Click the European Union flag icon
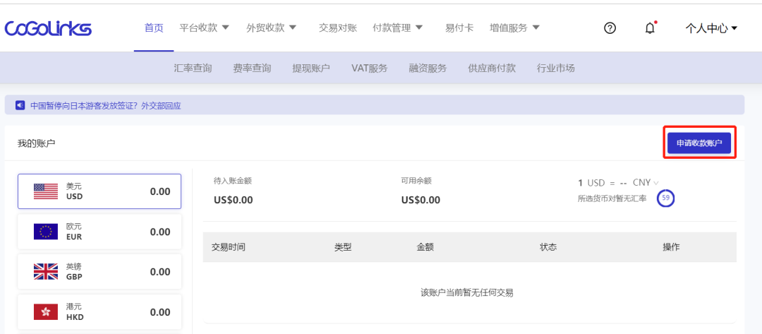Image resolution: width=762 pixels, height=334 pixels. pos(46,232)
